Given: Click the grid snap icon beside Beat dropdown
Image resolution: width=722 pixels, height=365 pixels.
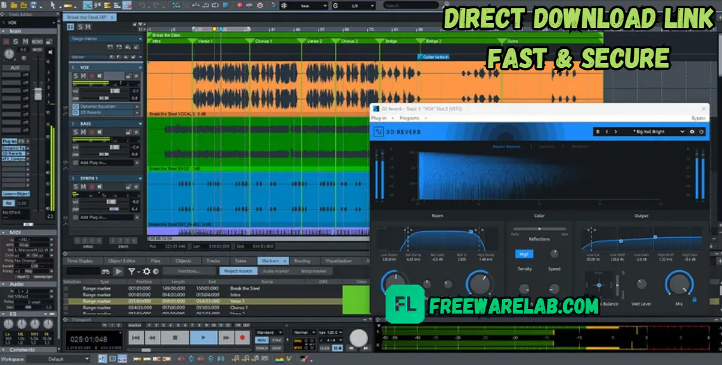Looking at the screenshot, I should pyautogui.click(x=284, y=6).
